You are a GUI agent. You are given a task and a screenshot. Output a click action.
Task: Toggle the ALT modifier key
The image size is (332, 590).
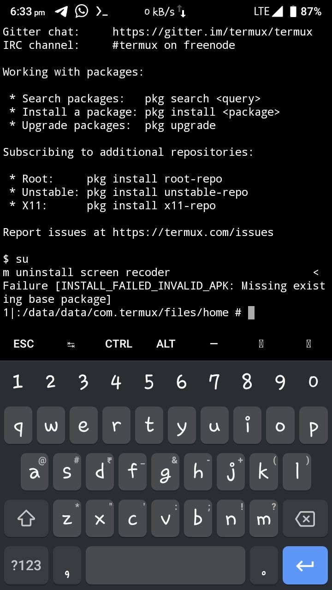coord(166,344)
